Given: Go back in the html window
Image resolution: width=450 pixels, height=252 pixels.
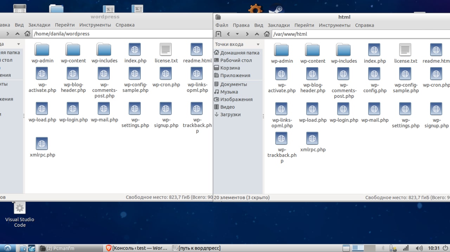Looking at the screenshot, I should (228, 34).
